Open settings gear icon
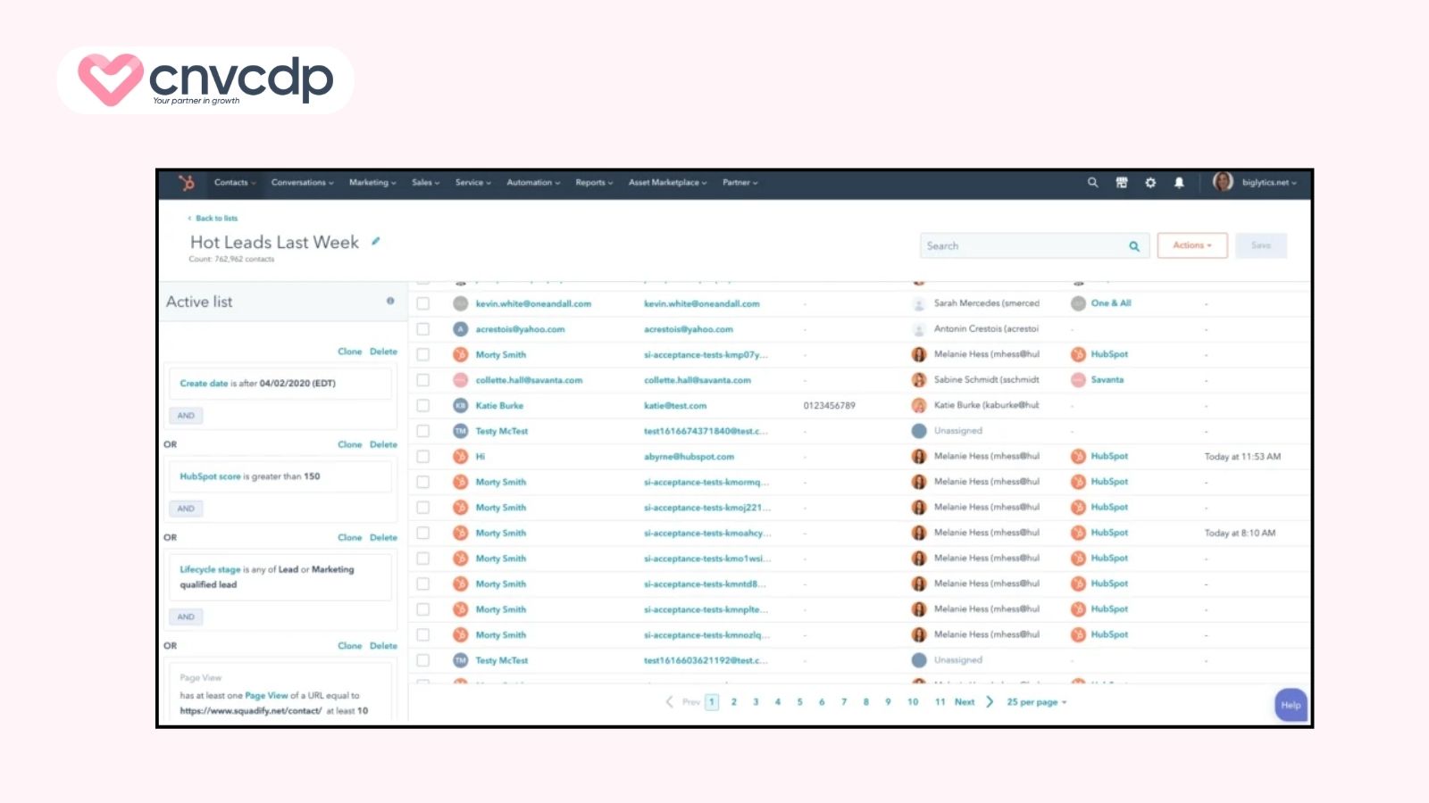 1150,182
